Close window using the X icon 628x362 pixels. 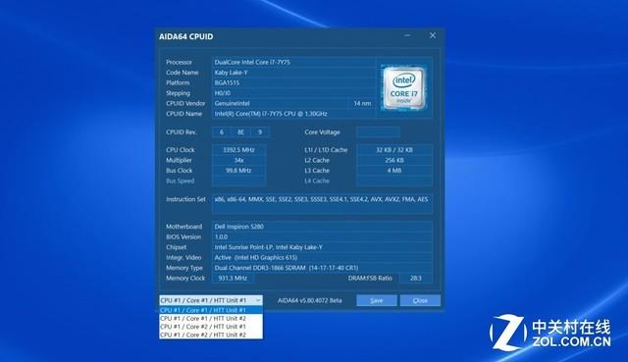(x=433, y=35)
